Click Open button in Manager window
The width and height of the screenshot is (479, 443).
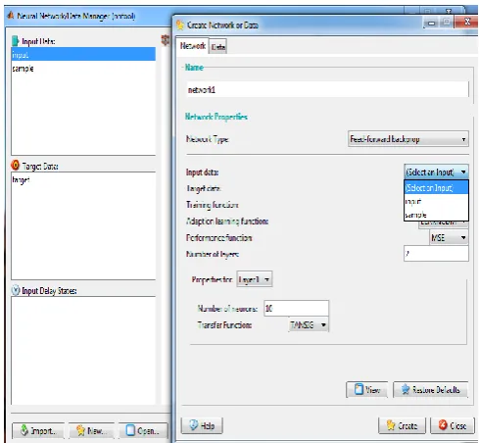coord(143,430)
